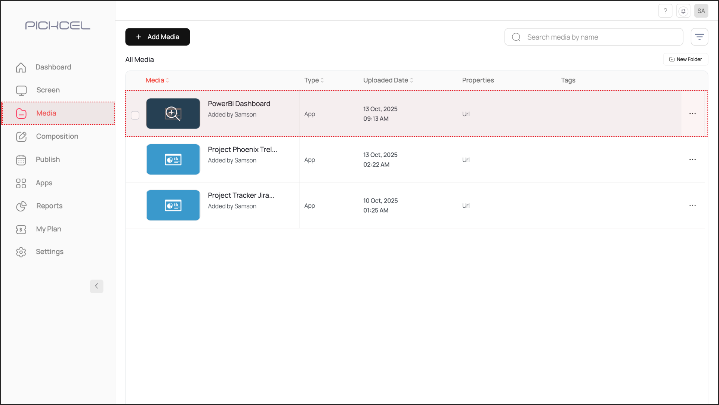Click the Dashboard home icon in sidebar

click(21, 67)
